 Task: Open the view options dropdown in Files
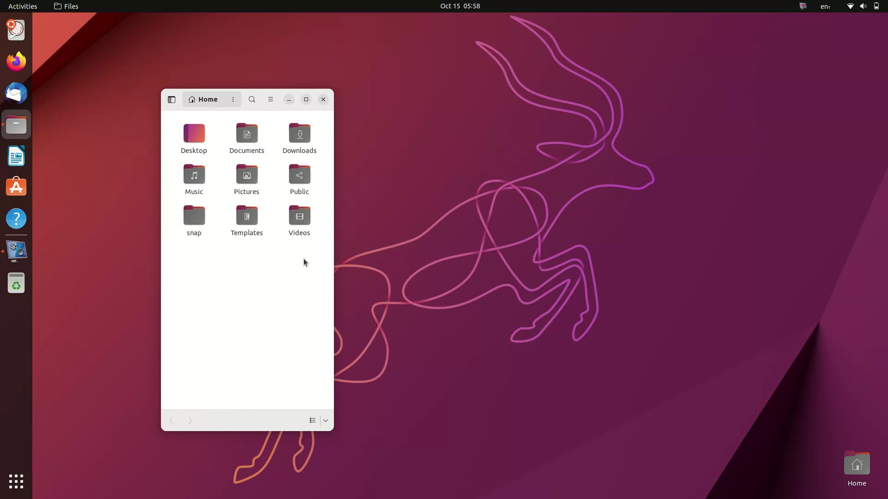326,420
